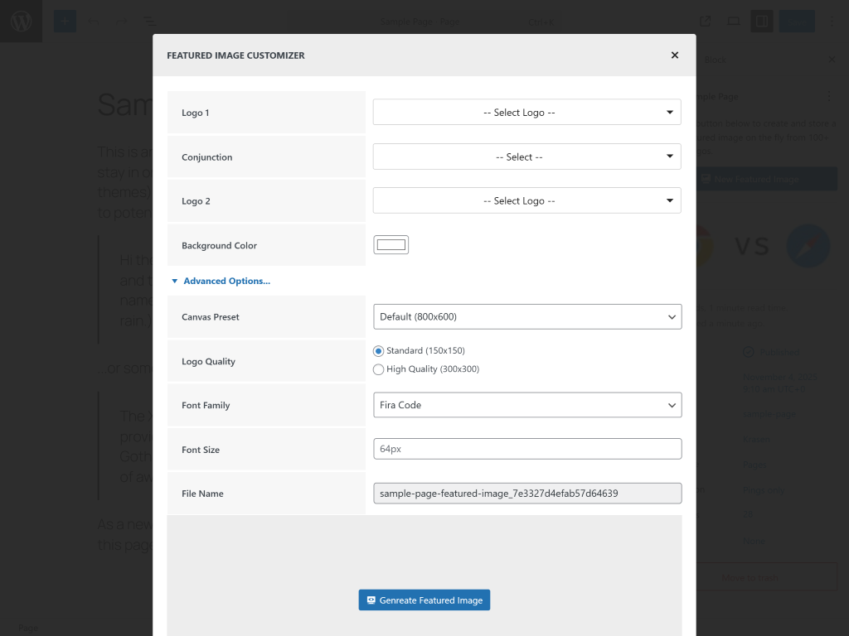Click the WordPress logo in top corner
Viewport: 849px width, 636px height.
(21, 22)
